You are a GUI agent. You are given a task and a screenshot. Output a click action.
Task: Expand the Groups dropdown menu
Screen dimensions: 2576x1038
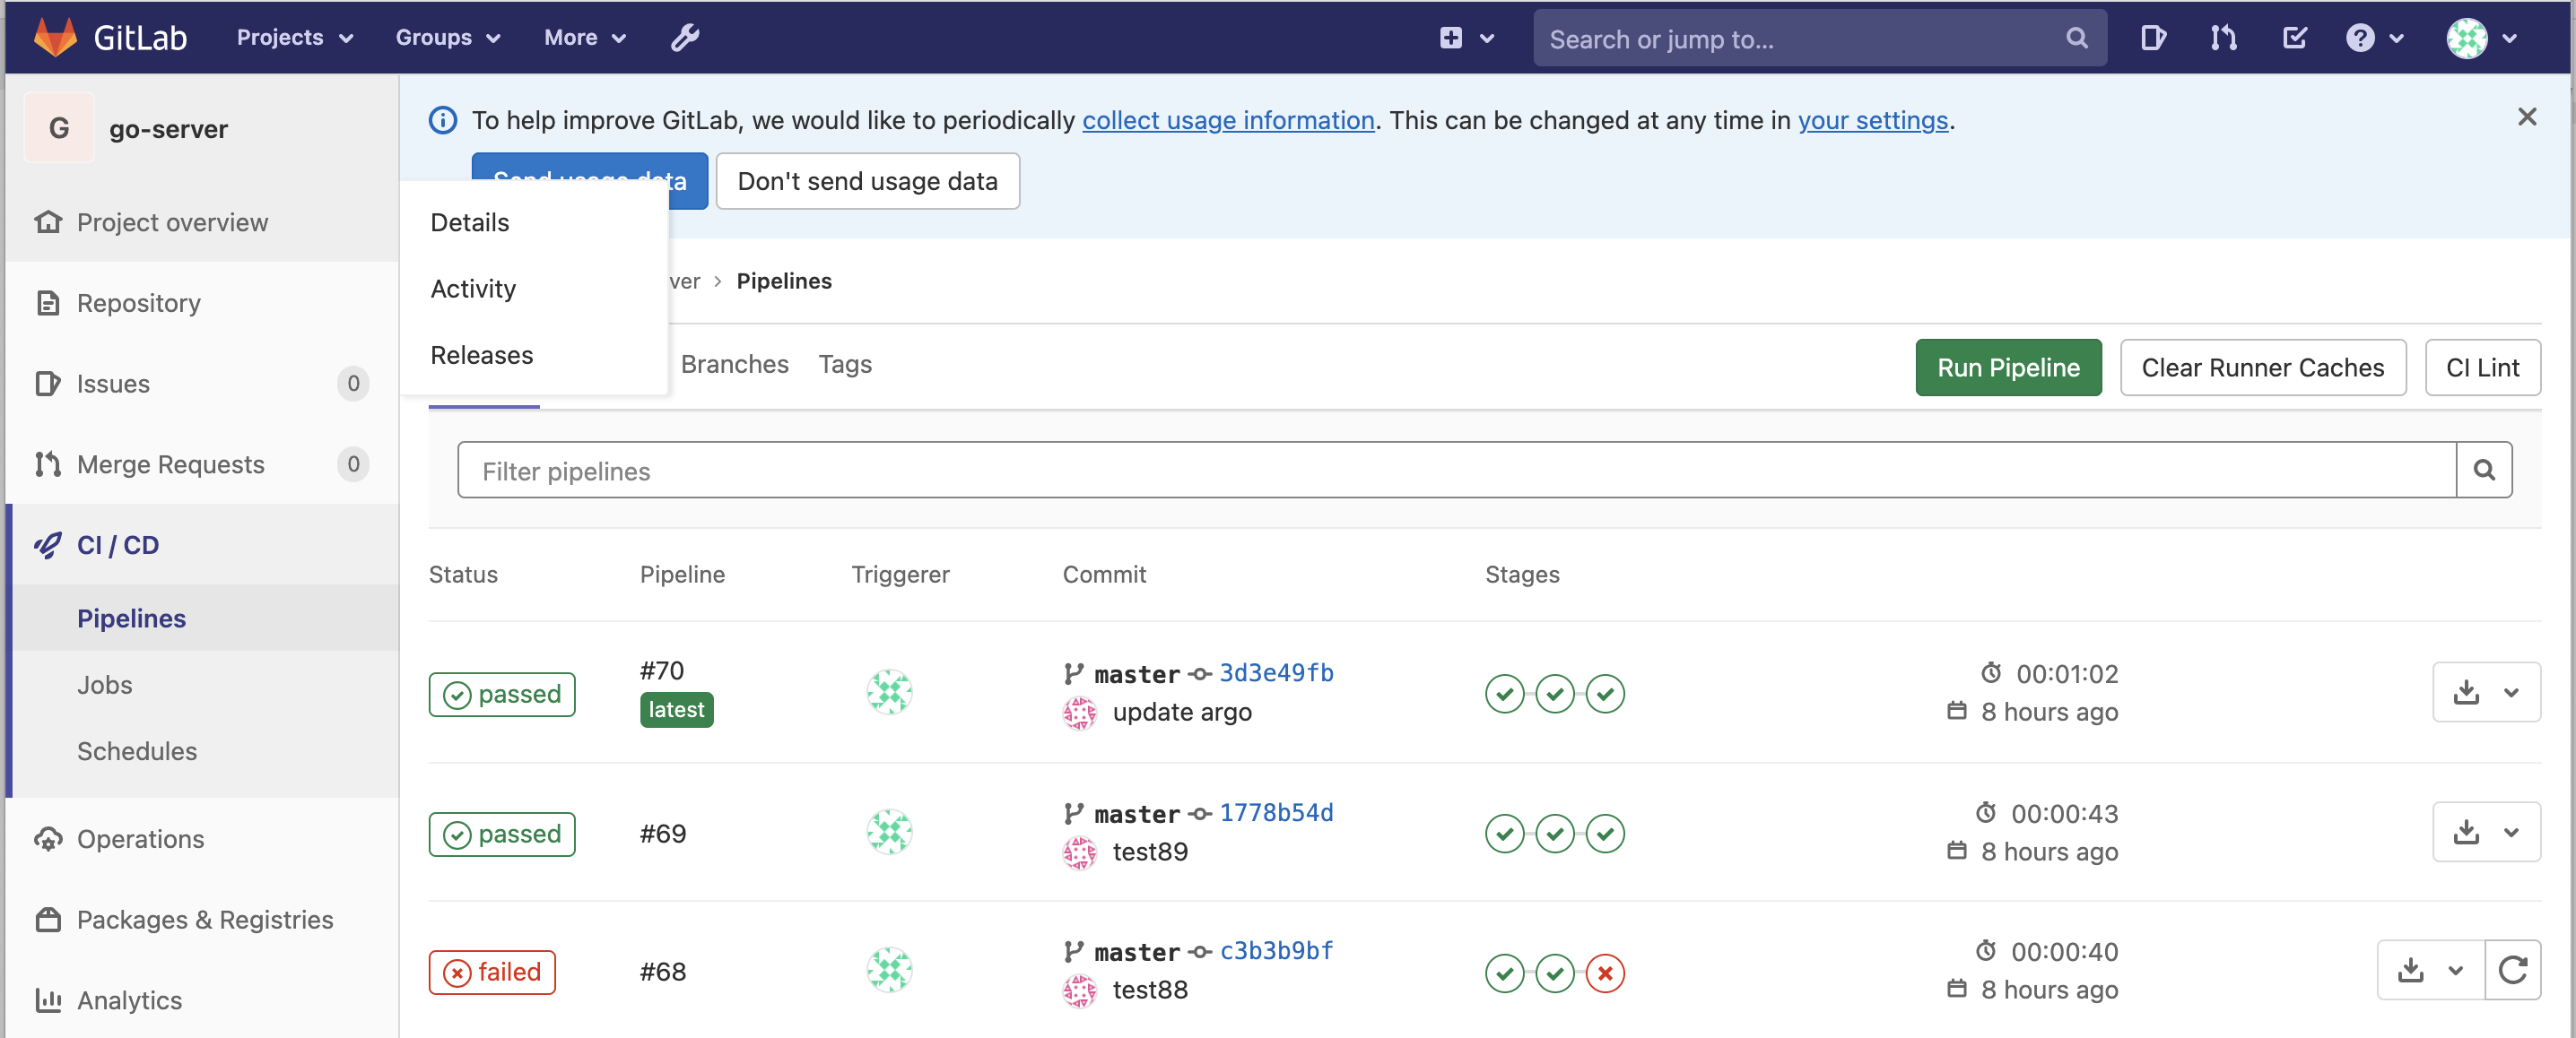click(x=447, y=38)
